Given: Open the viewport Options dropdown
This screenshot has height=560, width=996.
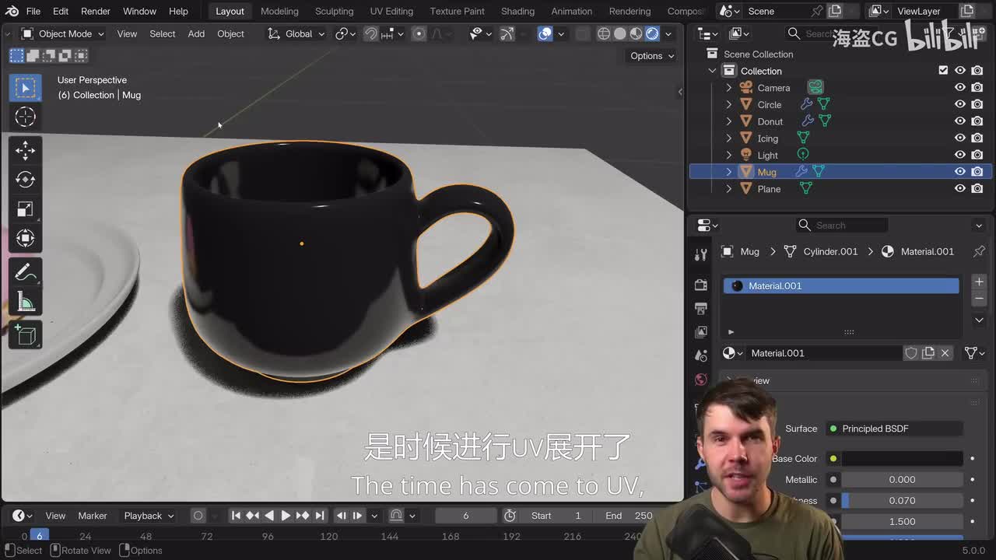Looking at the screenshot, I should (651, 55).
